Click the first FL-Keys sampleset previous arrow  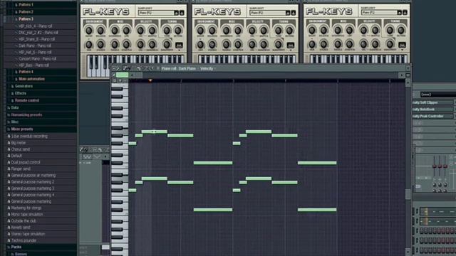click(x=176, y=13)
